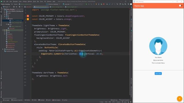The width and height of the screenshot is (184, 103).
Task: Open the Project view dropdown
Action: pyautogui.click(x=7, y=7)
